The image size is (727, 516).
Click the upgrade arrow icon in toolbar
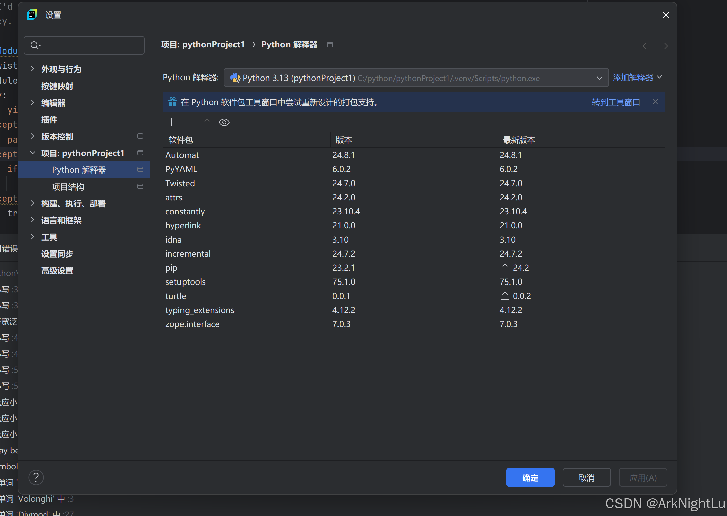pos(207,122)
